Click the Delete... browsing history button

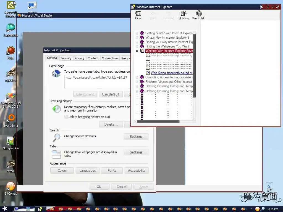tap(111, 124)
